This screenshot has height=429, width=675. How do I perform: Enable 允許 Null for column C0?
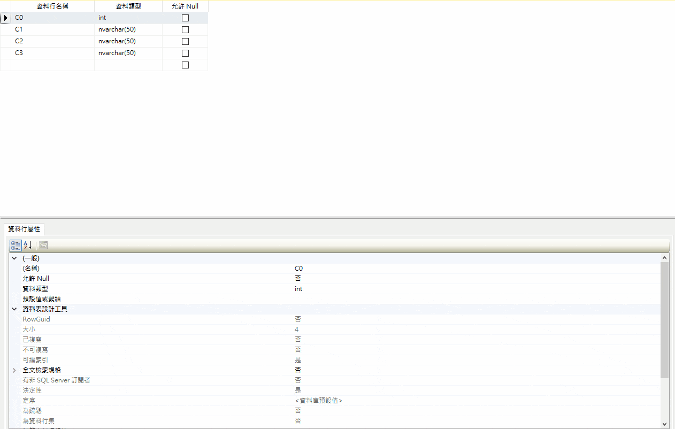pos(185,18)
